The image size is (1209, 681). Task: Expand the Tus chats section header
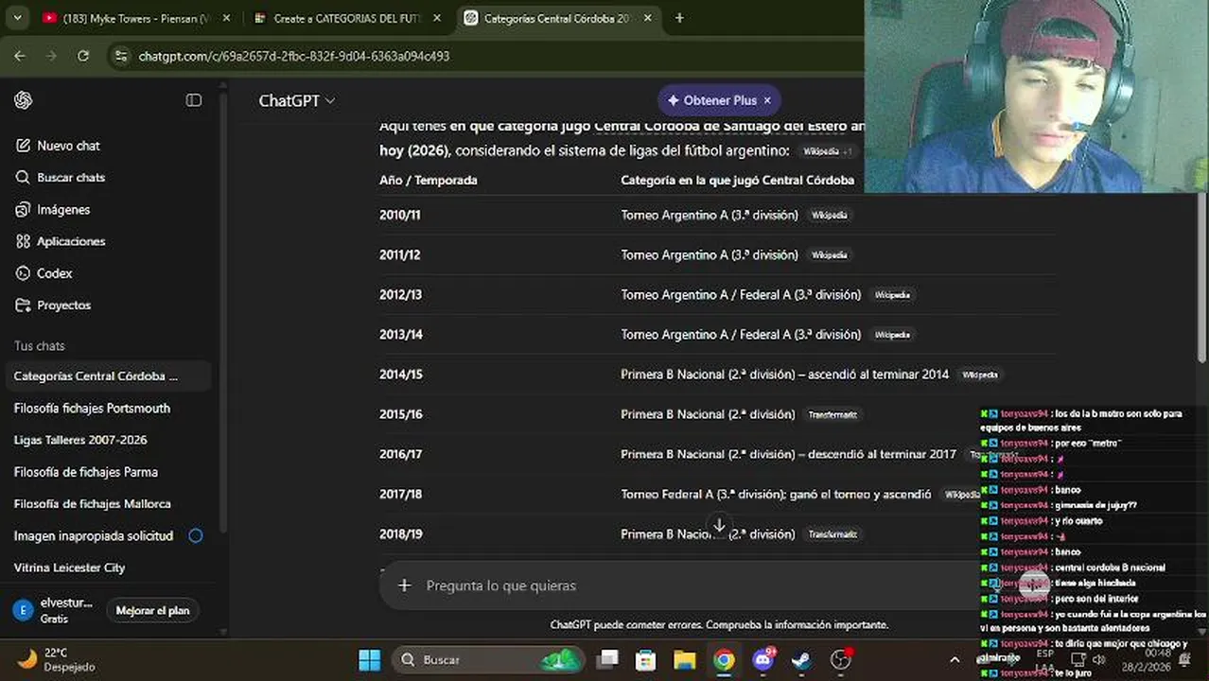[x=39, y=346]
